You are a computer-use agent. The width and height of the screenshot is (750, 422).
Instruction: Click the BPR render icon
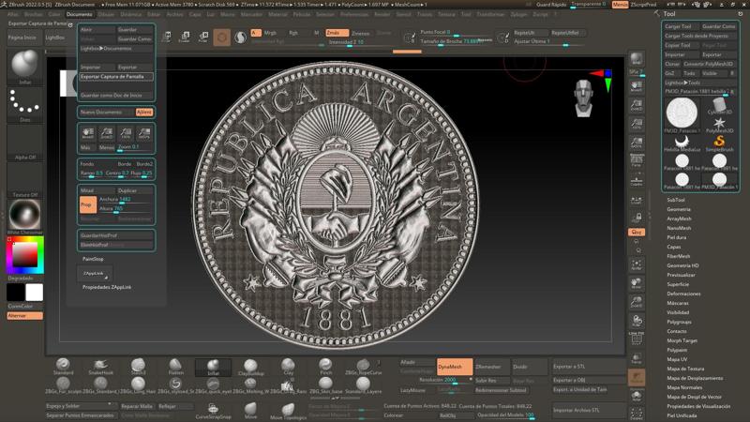pos(637,59)
